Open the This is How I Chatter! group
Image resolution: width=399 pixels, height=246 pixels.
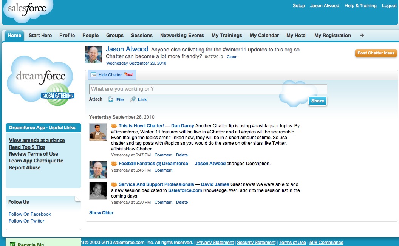pos(141,126)
